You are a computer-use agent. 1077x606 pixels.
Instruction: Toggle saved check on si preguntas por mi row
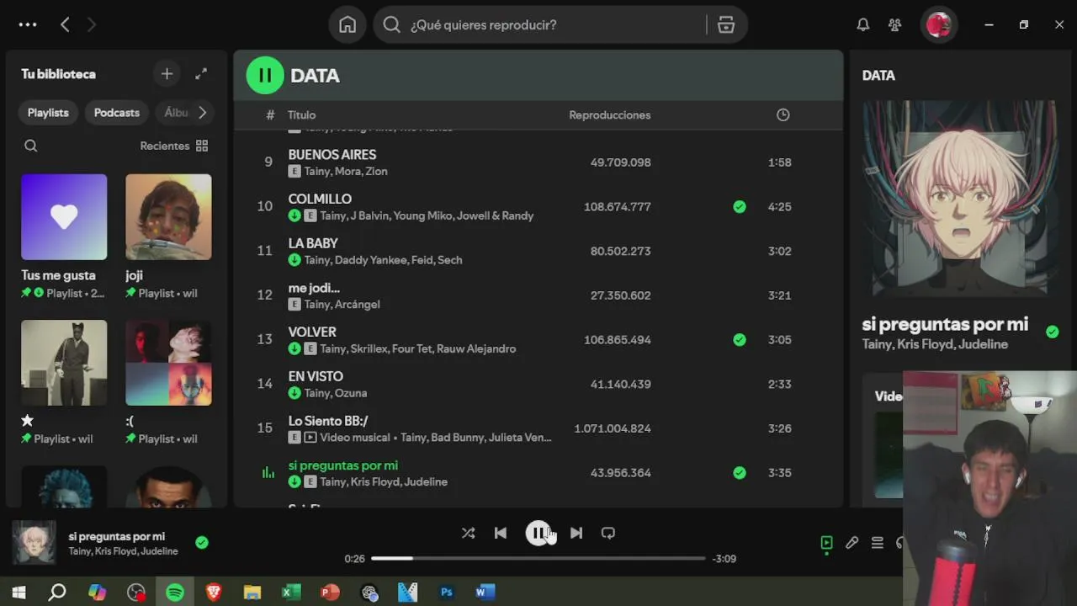click(739, 473)
